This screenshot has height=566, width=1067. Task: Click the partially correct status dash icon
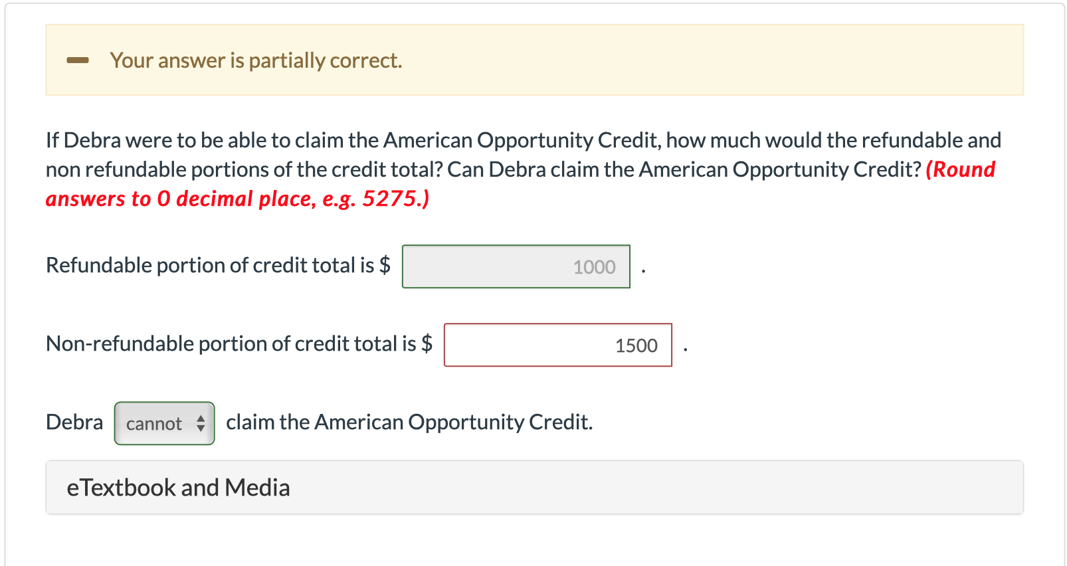(78, 60)
